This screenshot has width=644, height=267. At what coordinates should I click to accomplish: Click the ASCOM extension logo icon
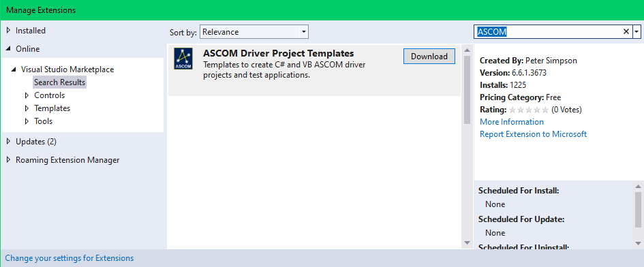[183, 59]
